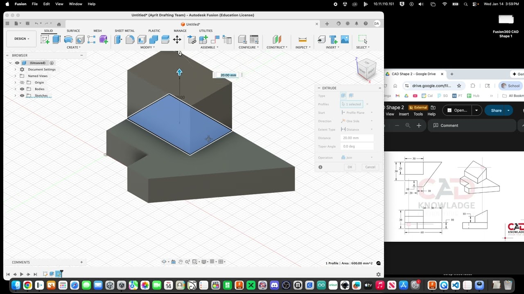
Task: Select the Measure tool icon
Action: (303, 39)
